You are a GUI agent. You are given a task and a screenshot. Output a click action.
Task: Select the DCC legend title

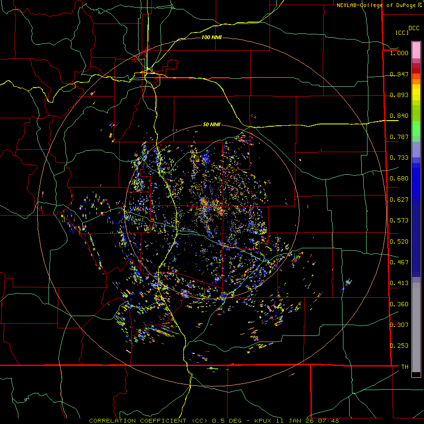click(414, 28)
